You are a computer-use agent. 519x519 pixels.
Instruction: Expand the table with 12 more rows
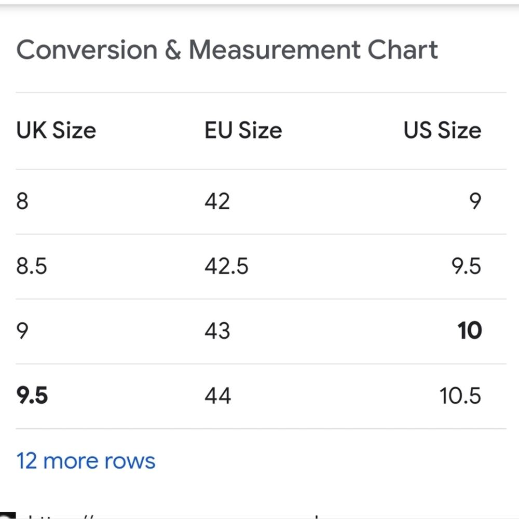86,461
